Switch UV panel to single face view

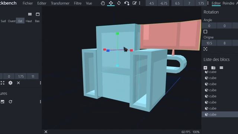tap(38, 14)
